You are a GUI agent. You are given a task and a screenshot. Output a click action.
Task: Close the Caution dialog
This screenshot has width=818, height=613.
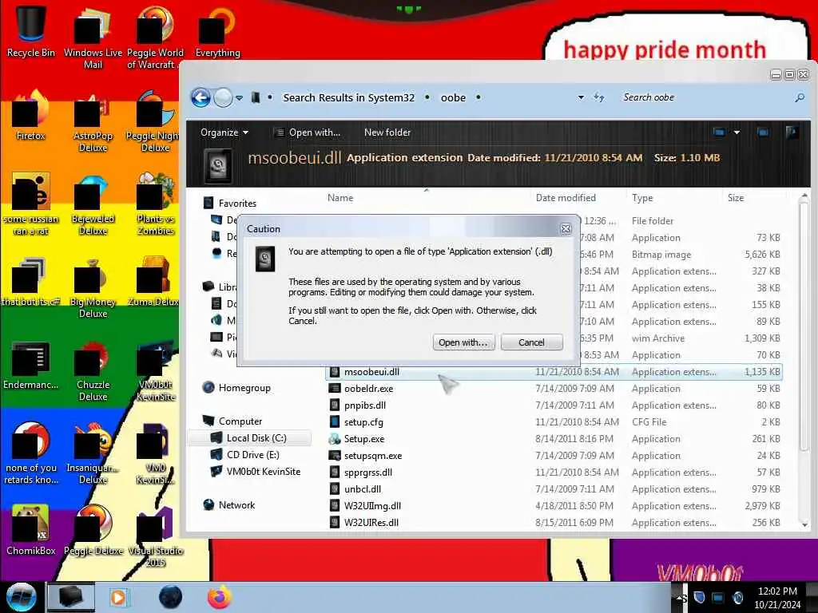(566, 229)
